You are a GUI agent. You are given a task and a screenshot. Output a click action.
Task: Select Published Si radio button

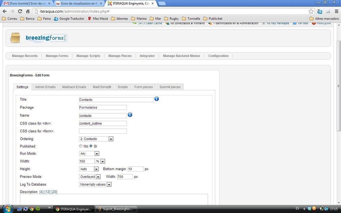pyautogui.click(x=91, y=146)
